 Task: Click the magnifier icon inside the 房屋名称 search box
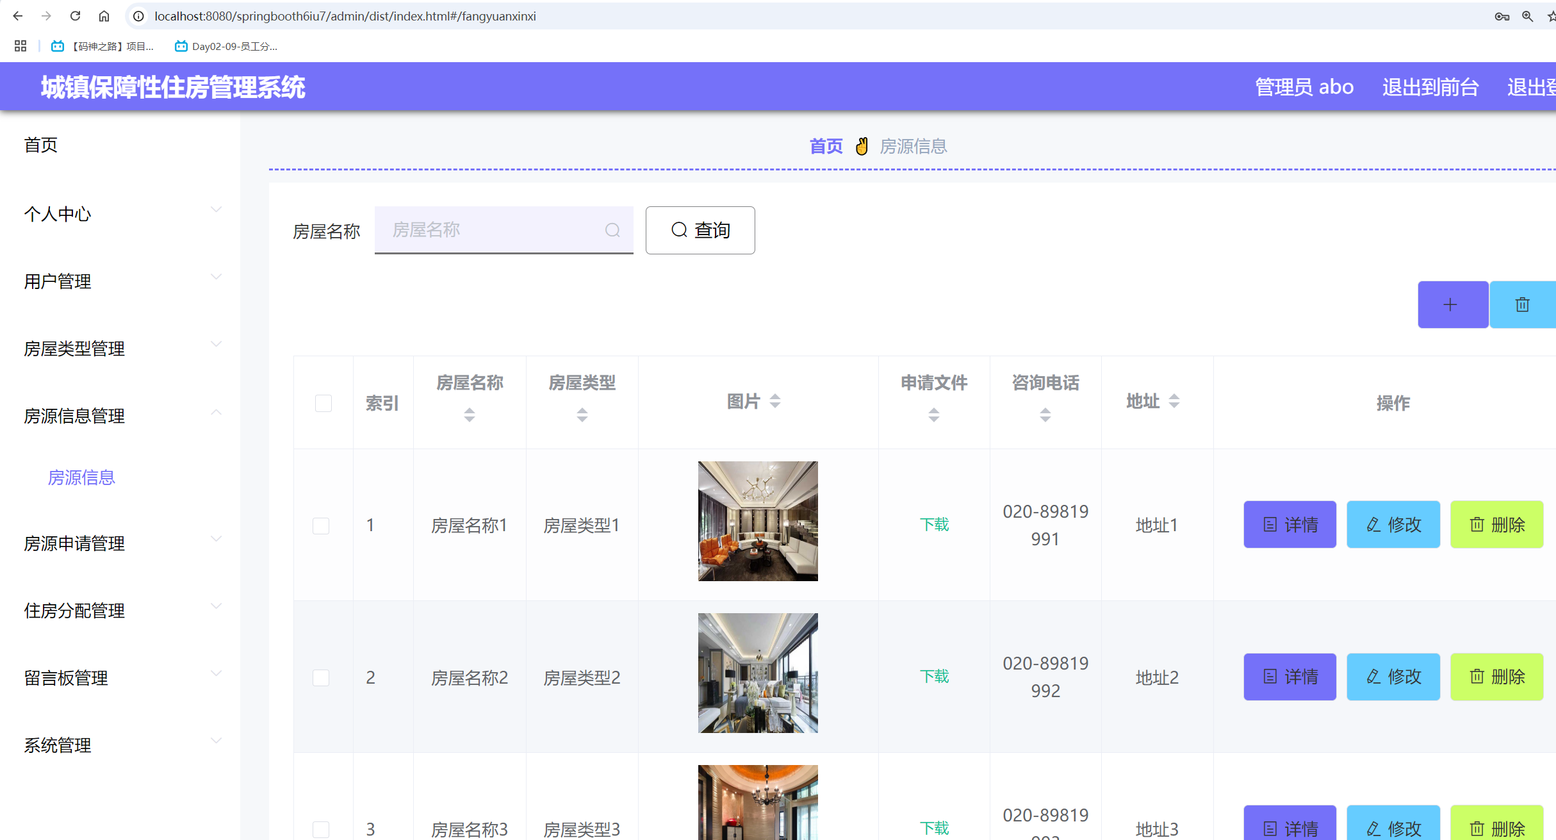[x=612, y=230]
